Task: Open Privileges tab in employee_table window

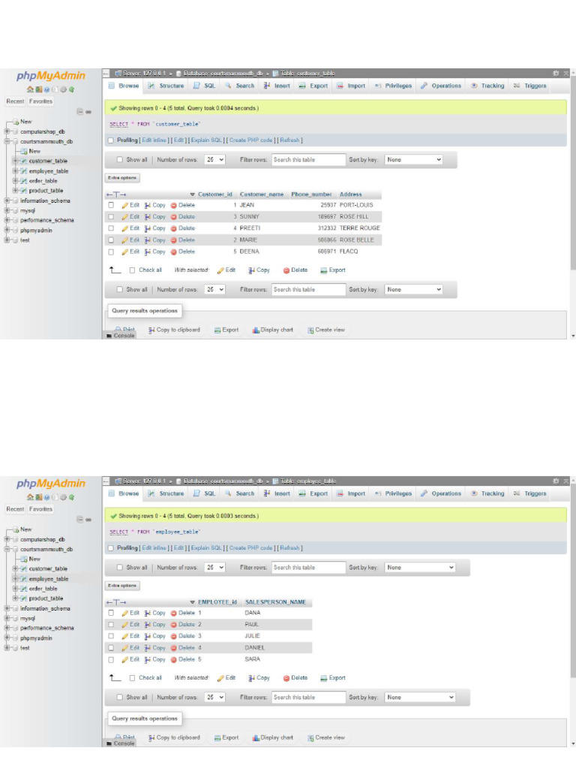Action: (x=393, y=494)
